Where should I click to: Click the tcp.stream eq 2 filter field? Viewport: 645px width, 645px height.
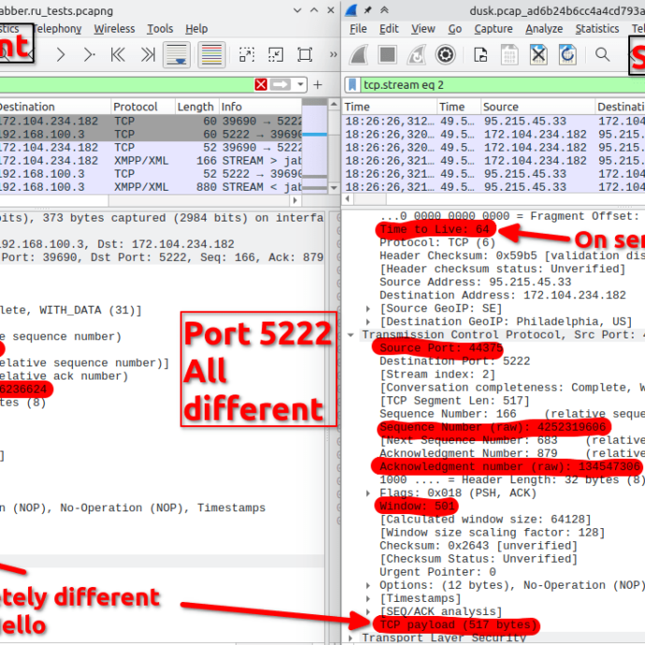point(503,85)
